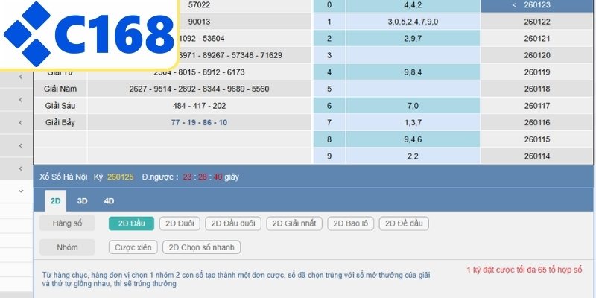Viewport: 596px width, 298px height.
Task: Pick the 2D Đề đầu option
Action: pyautogui.click(x=403, y=223)
